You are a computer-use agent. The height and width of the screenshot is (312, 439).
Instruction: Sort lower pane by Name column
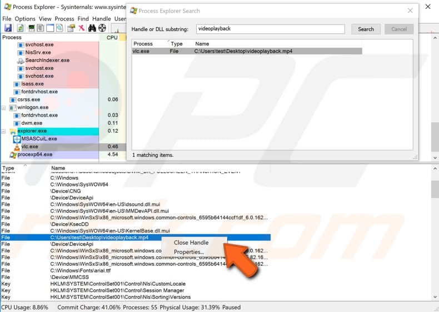pyautogui.click(x=159, y=168)
